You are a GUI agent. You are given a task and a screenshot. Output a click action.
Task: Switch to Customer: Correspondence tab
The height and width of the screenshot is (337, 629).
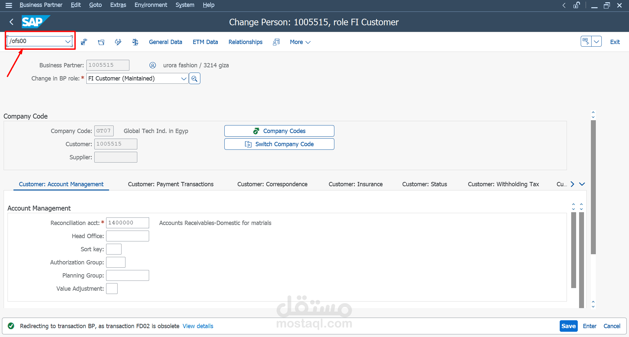(272, 184)
